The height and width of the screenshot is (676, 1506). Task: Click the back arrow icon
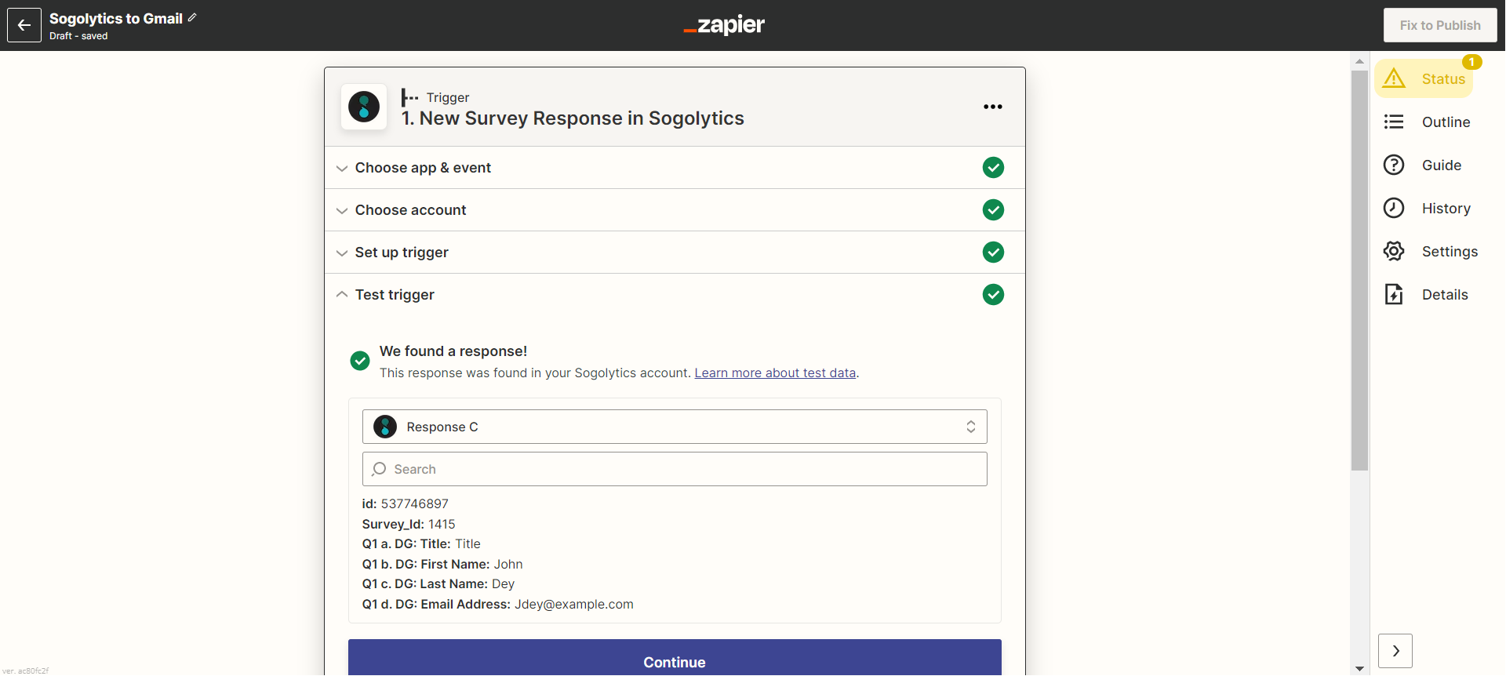click(24, 26)
